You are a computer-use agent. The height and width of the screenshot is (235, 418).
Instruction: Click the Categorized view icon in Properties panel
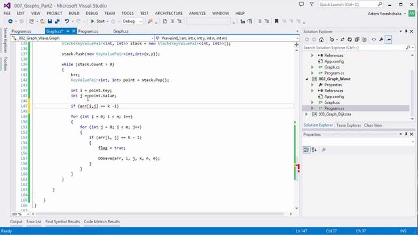point(306,149)
